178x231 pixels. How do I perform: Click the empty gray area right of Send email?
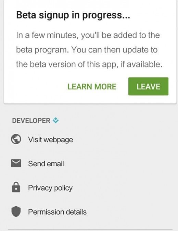(118, 164)
